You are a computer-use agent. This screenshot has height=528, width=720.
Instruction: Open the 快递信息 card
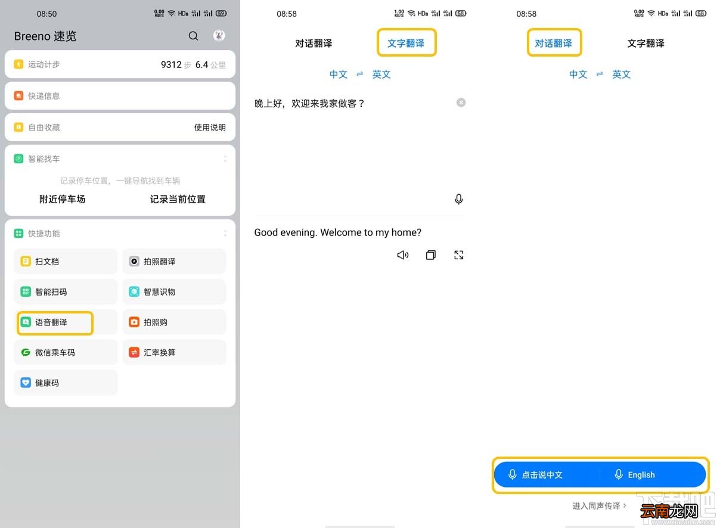click(x=120, y=96)
